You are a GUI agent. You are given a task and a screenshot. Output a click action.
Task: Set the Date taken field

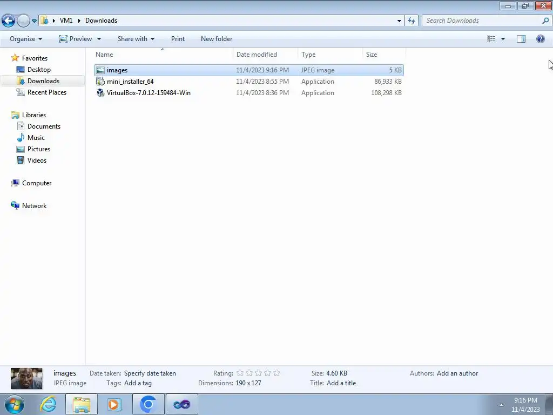[150, 373]
